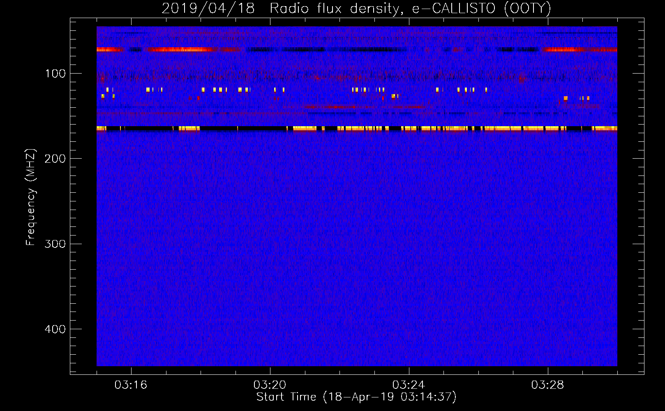Click the "03:20" time tick label
This screenshot has height=411, width=665.
tap(270, 385)
